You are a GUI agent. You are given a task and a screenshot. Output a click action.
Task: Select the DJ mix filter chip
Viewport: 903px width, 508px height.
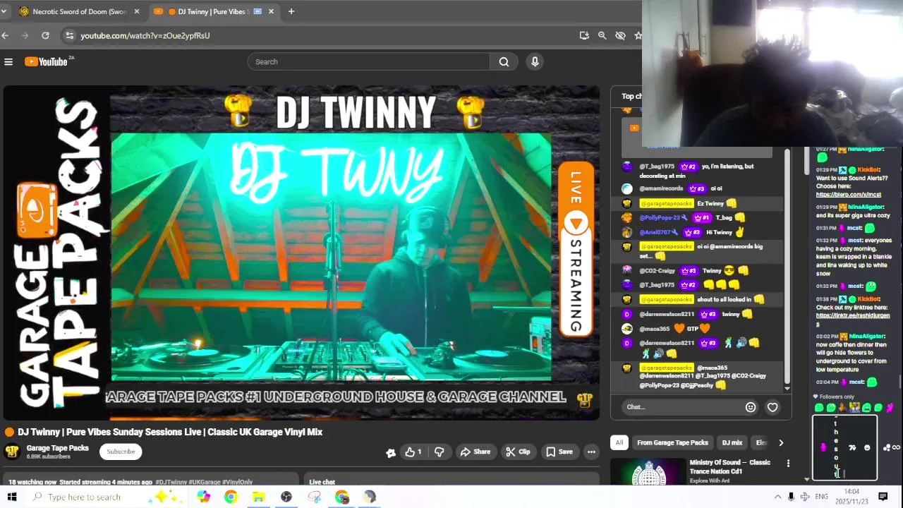pos(732,443)
